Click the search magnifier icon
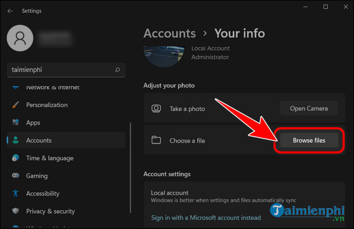Viewport: 354px width, 229px height. (x=117, y=70)
